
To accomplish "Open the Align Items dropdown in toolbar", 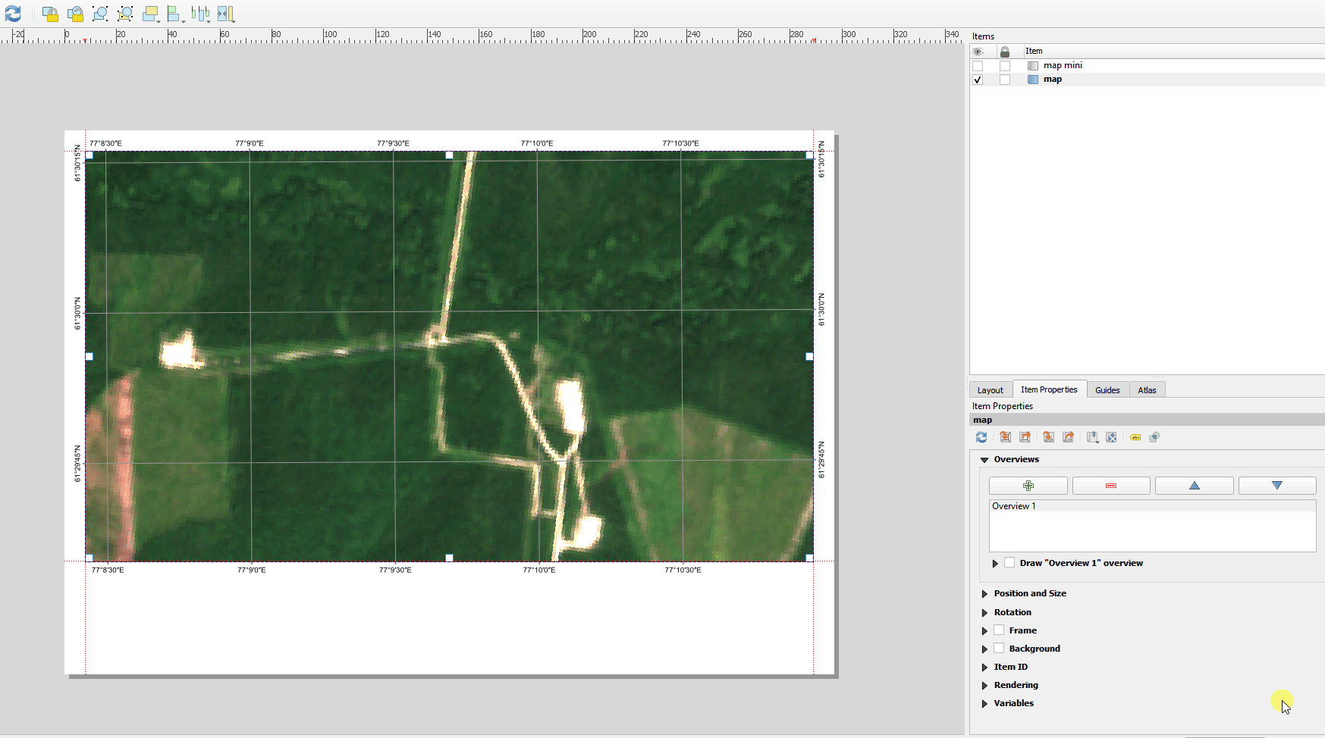I will pyautogui.click(x=175, y=14).
